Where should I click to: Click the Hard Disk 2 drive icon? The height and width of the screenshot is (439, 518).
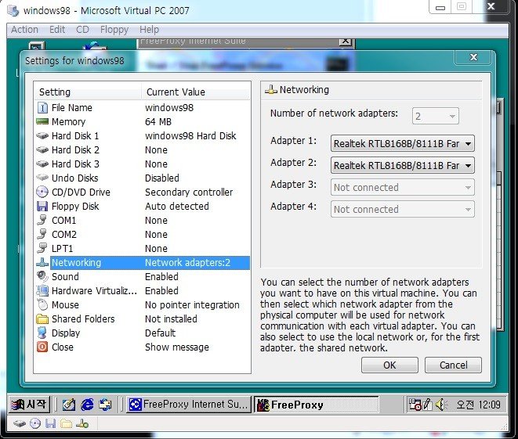[x=42, y=149]
